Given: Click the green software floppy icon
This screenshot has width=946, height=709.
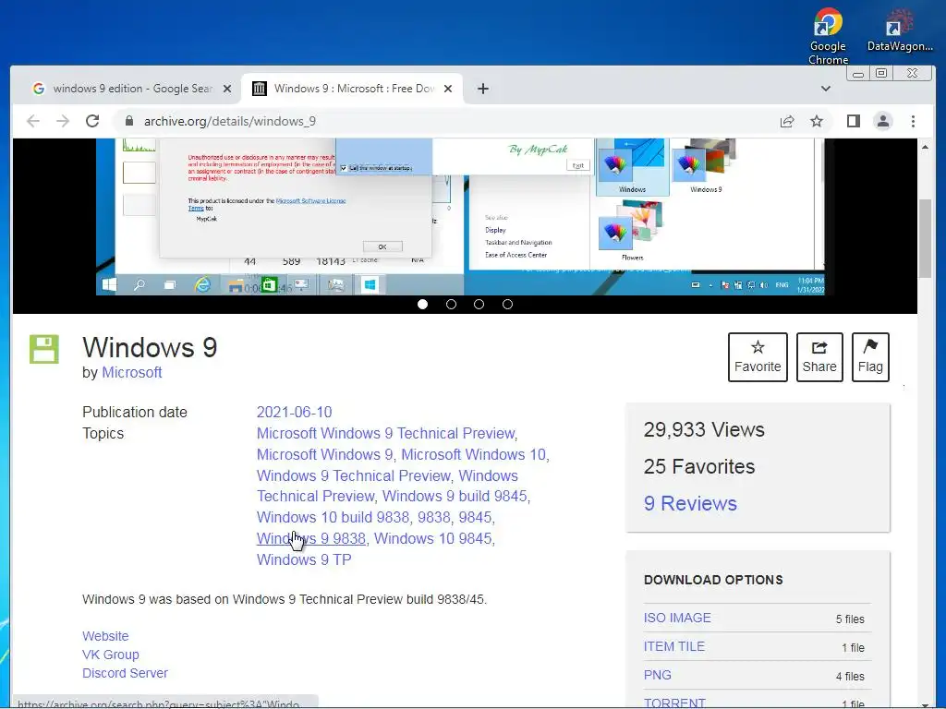Looking at the screenshot, I should 44,349.
